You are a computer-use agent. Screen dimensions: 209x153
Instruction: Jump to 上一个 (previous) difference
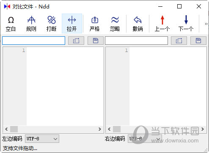click(x=162, y=24)
